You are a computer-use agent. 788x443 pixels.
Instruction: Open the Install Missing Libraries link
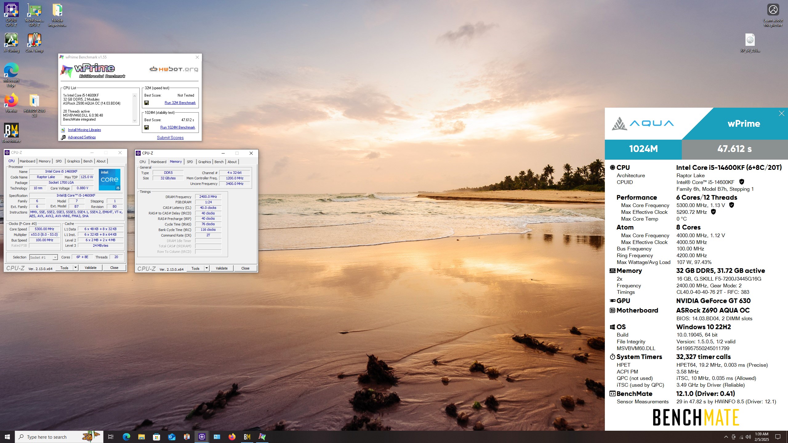84,130
